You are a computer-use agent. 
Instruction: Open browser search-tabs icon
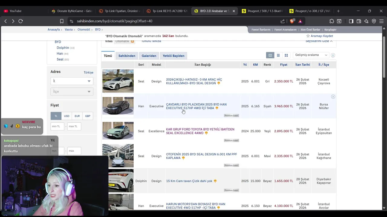[339, 21]
